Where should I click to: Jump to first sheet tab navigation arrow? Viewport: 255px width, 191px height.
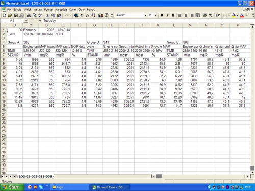click(x=2, y=176)
